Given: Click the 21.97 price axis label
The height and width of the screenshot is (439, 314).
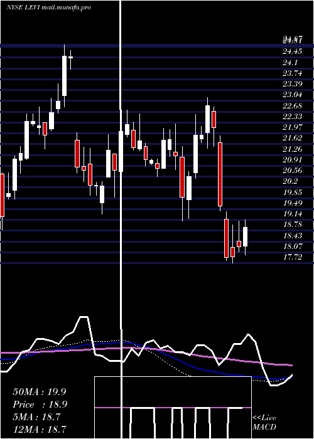Looking at the screenshot, I should pos(292,127).
